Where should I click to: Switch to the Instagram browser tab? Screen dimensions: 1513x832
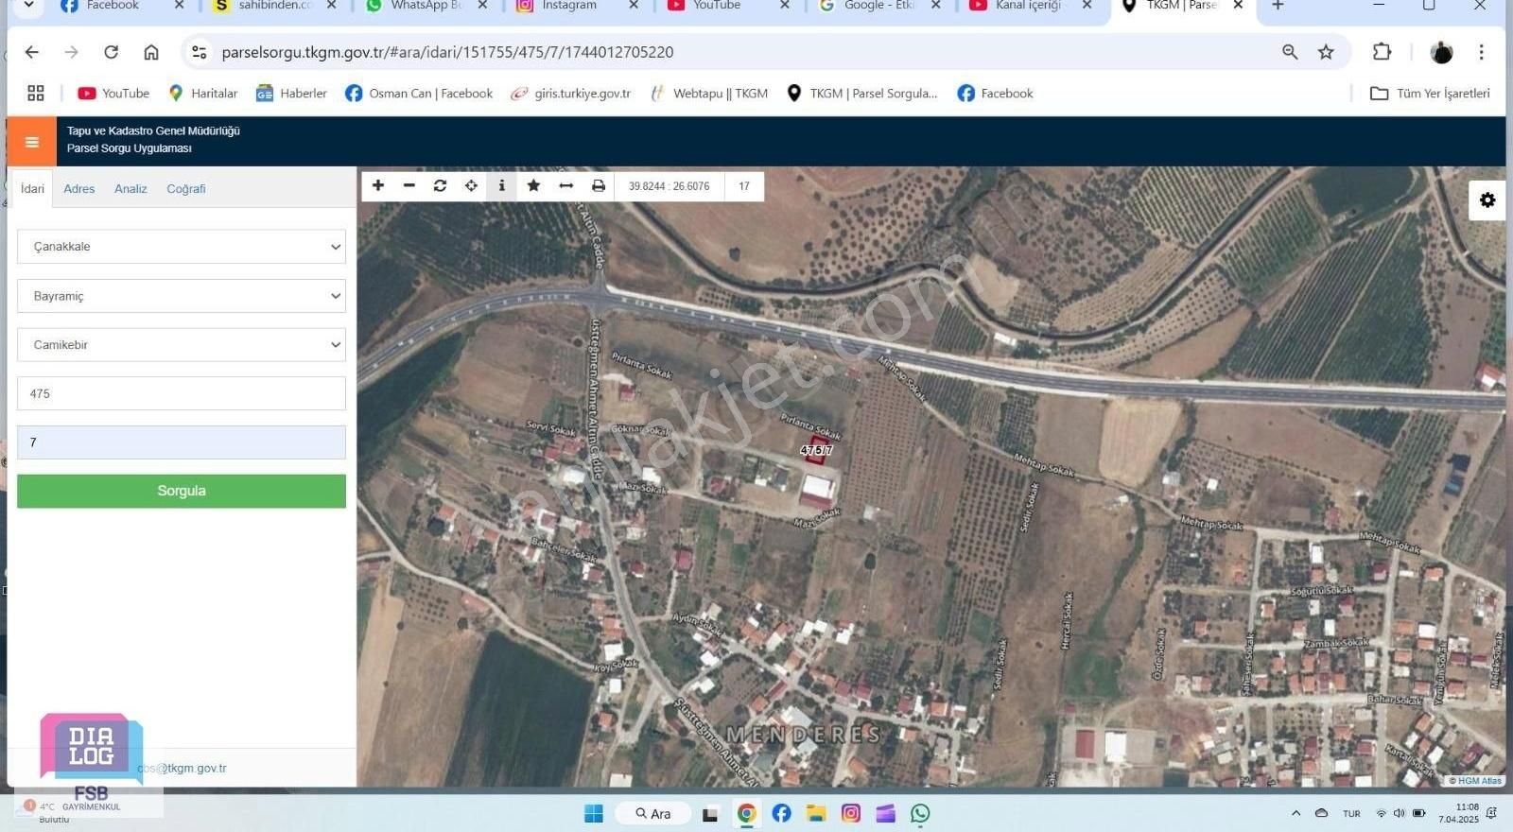pos(569,6)
